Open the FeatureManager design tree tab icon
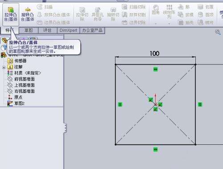The image size is (223, 169). tap(4, 40)
